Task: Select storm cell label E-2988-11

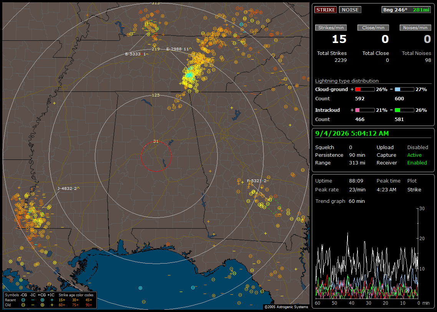Action: pos(179,49)
